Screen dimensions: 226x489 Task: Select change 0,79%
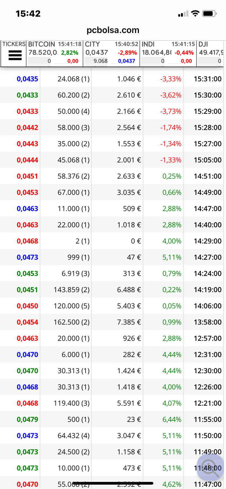[x=172, y=273]
